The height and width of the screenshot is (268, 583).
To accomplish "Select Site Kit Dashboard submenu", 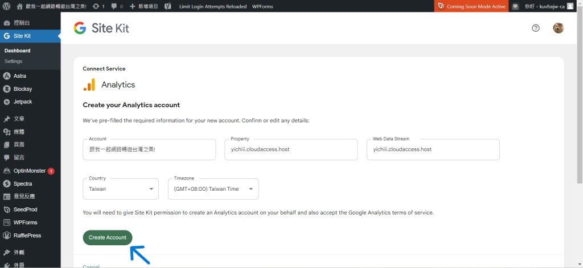I will [18, 51].
